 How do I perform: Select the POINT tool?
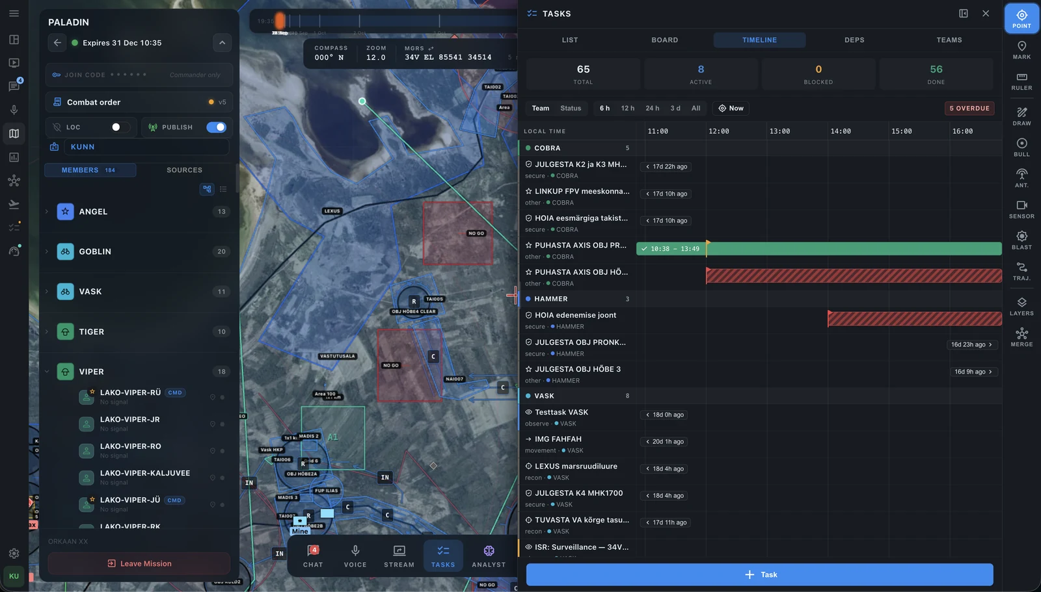[x=1021, y=18]
